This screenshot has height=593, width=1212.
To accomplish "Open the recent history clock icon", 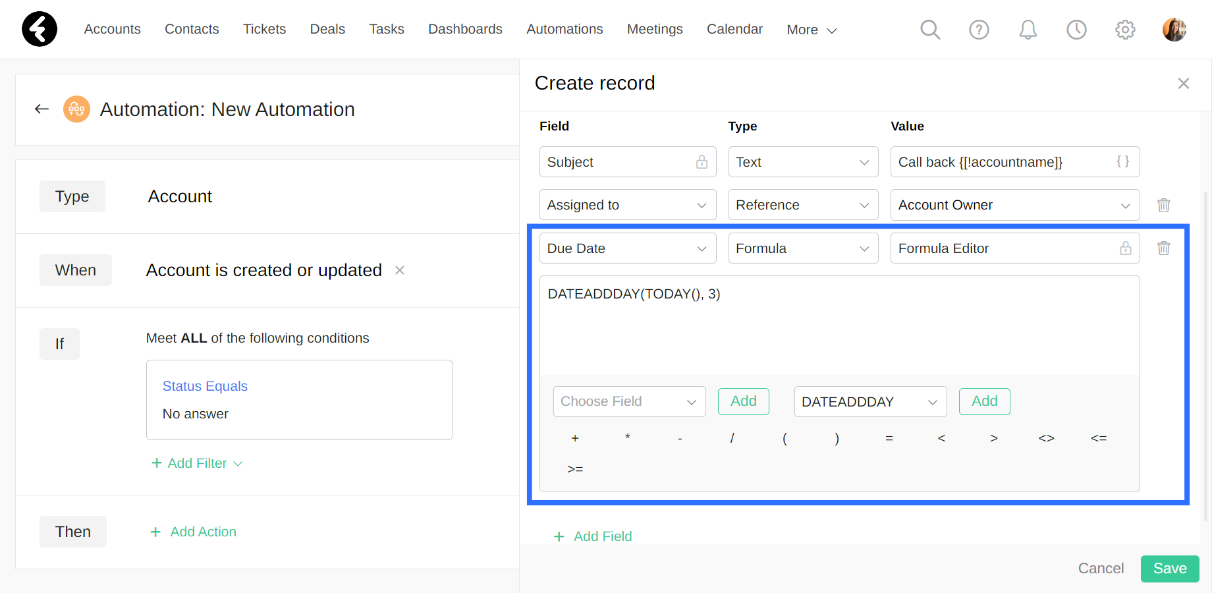I will click(1076, 30).
